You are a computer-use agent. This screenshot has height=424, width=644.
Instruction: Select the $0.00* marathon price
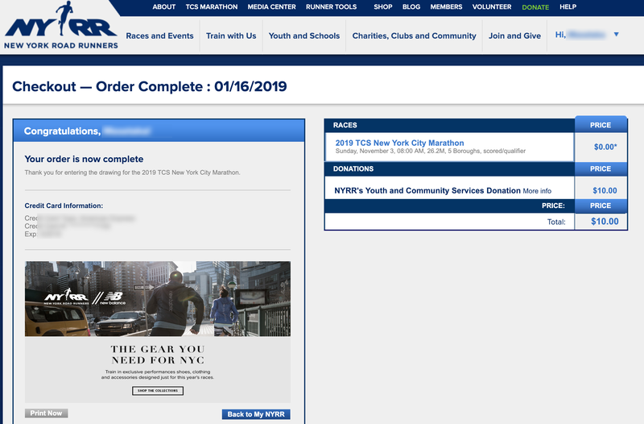click(605, 147)
